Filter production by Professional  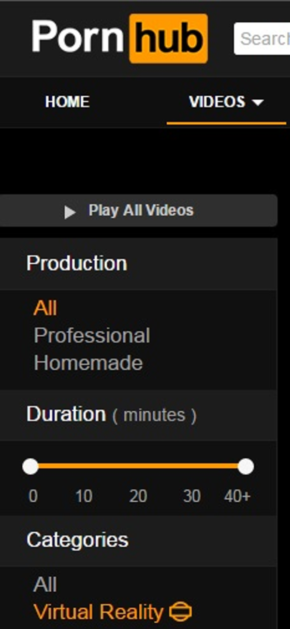[x=92, y=335]
